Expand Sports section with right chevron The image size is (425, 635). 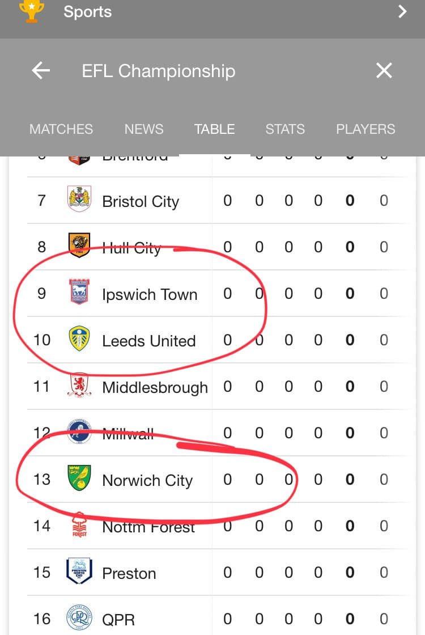(x=402, y=11)
